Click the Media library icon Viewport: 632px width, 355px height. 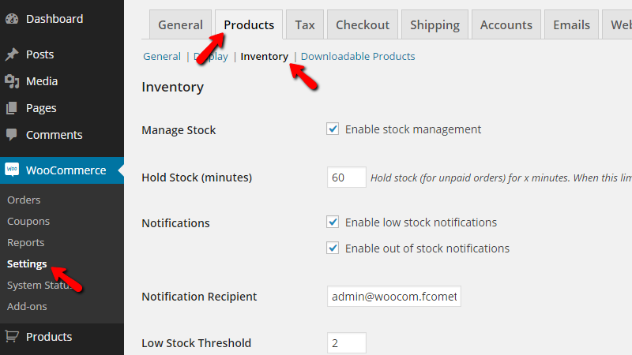tap(12, 81)
